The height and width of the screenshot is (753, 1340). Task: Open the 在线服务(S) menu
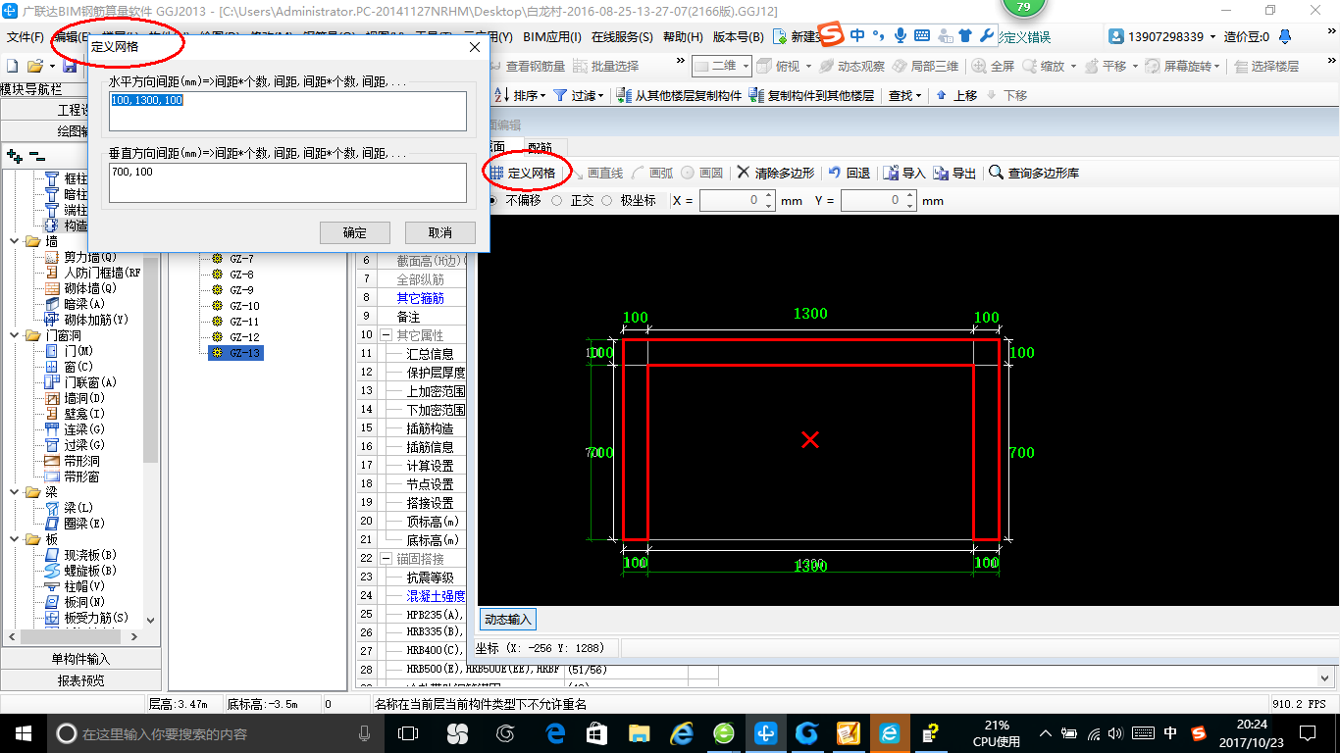pos(622,37)
